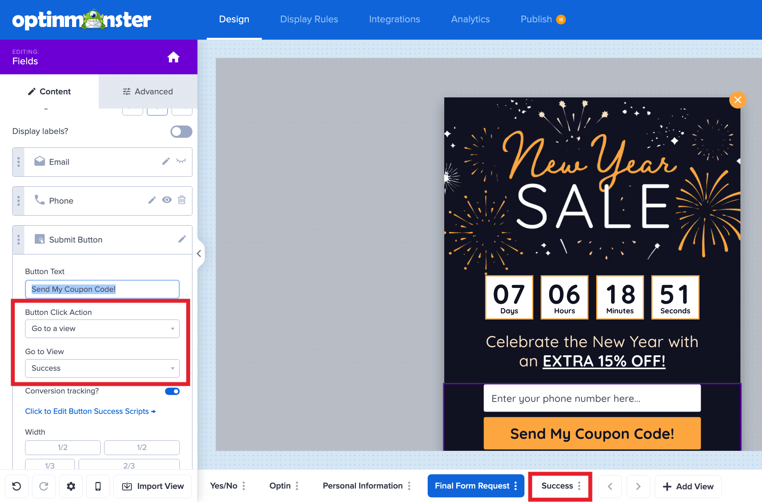Open the Go to View dropdown
The image size is (762, 502).
click(102, 368)
